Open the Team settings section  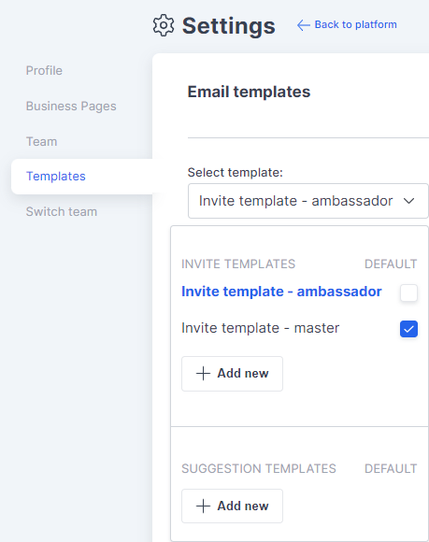pos(42,142)
